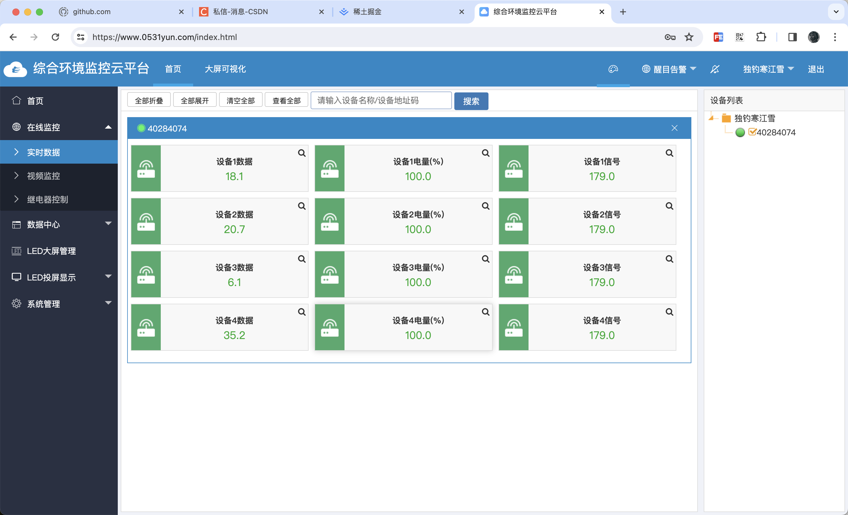The width and height of the screenshot is (848, 515).
Task: Focus the device name search field
Action: (x=381, y=100)
